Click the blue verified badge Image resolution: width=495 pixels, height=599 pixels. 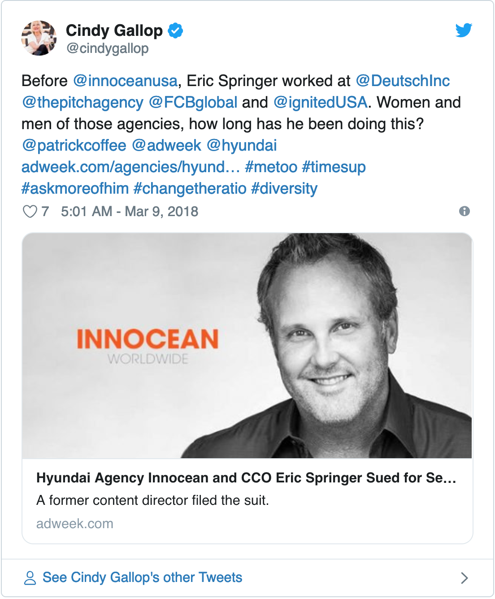175,30
